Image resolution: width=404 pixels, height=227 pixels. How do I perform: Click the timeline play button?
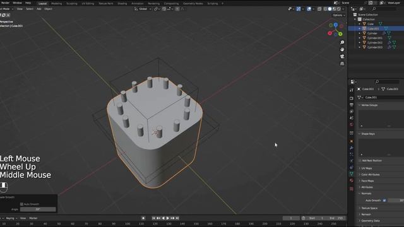click(168, 218)
